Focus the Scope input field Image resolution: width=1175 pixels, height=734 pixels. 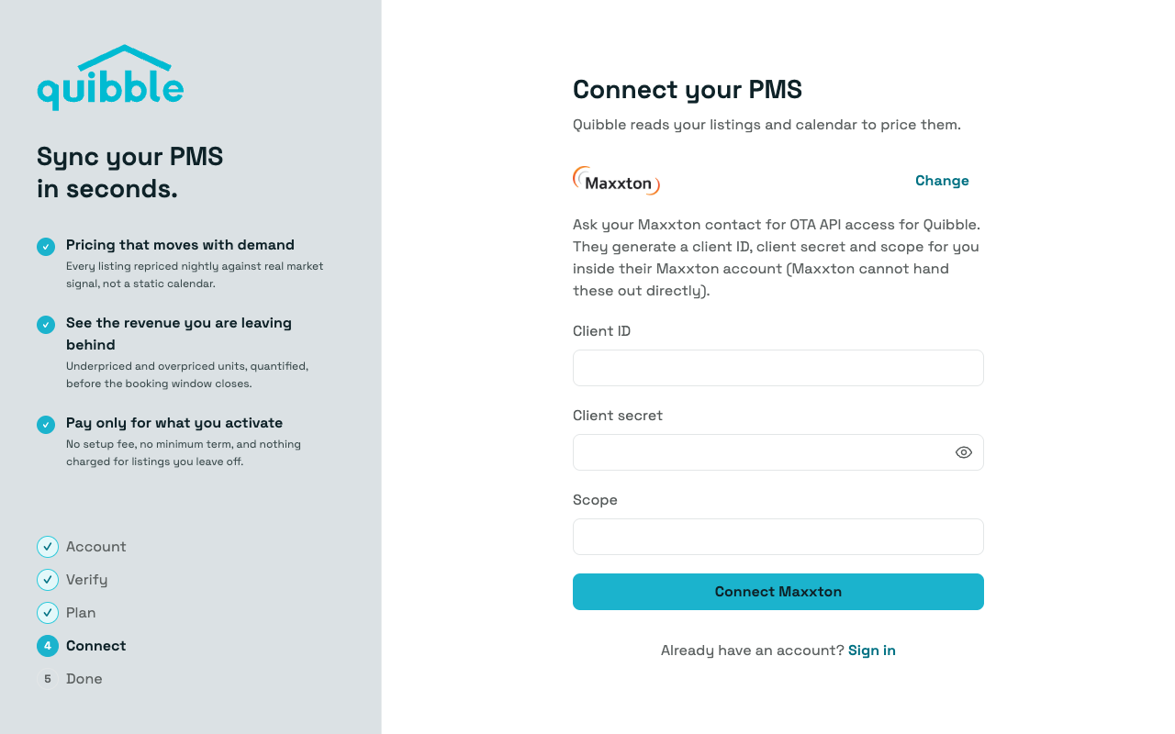(778, 537)
